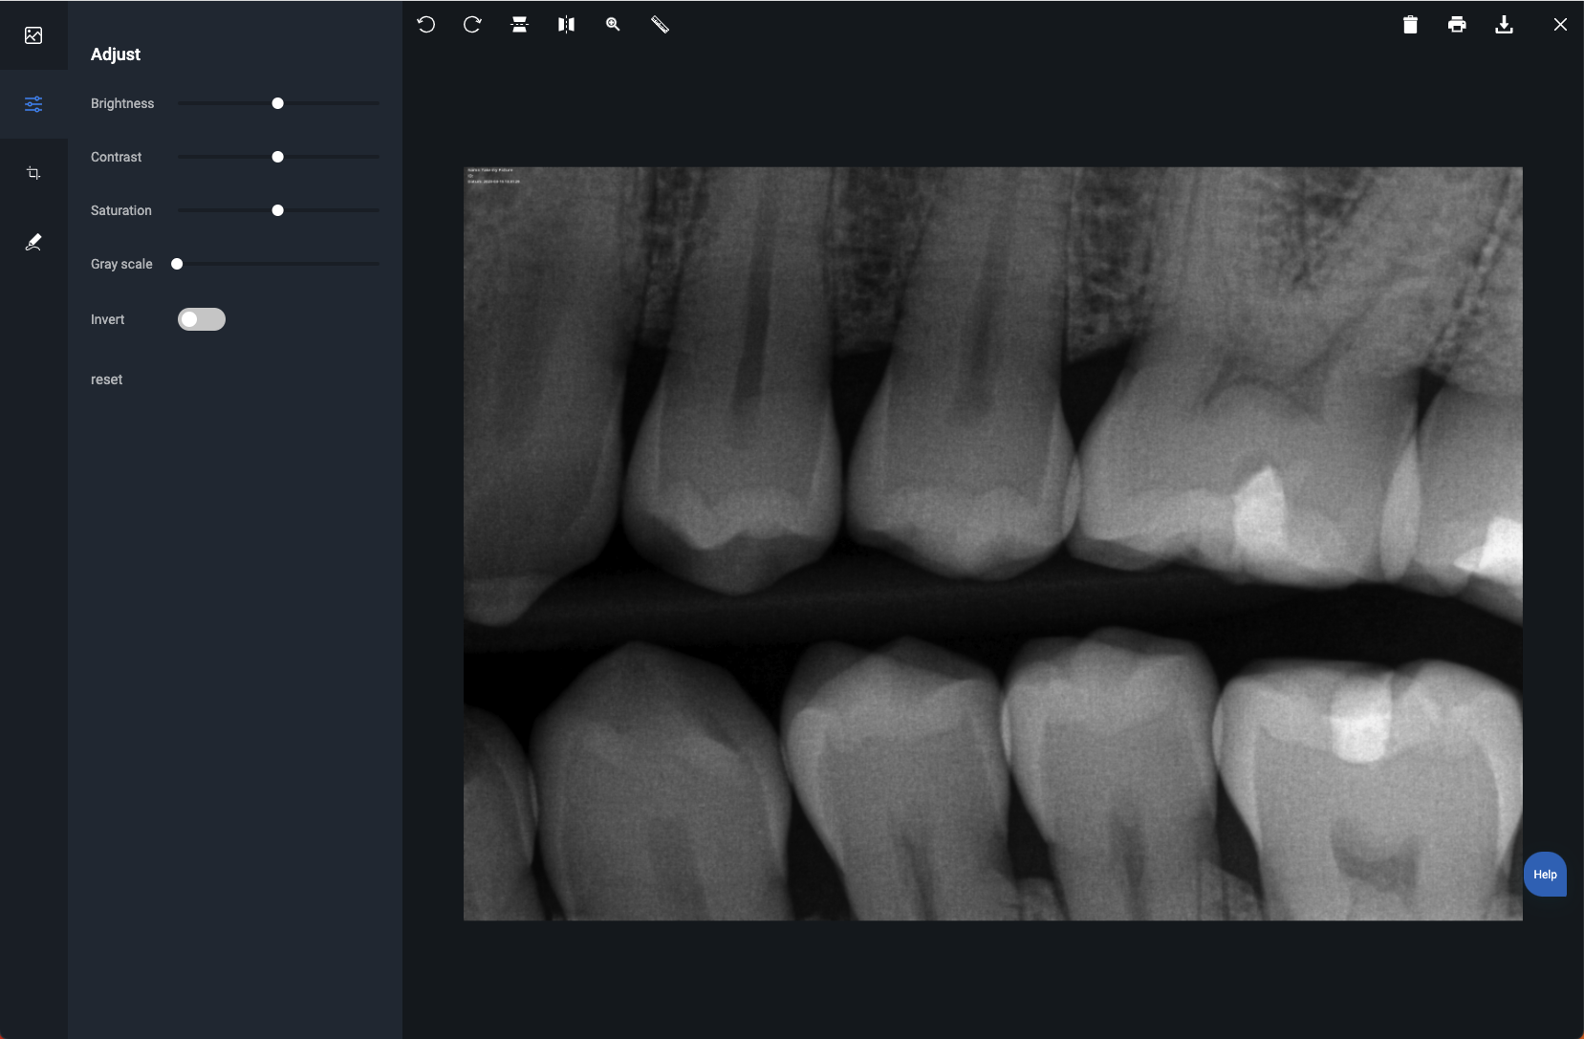Move the Contrast slider handle
This screenshot has height=1039, width=1584.
(277, 157)
